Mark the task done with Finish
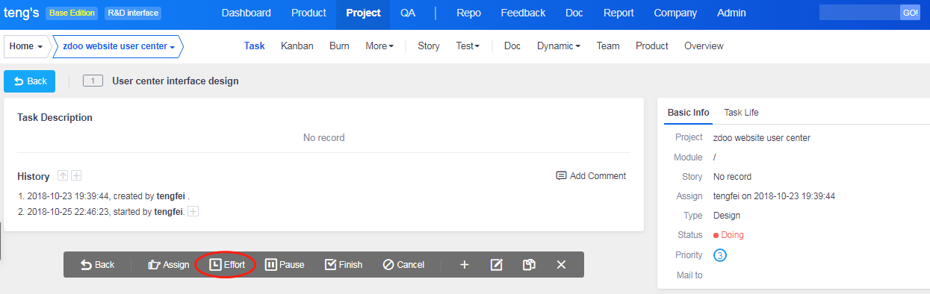 (x=330, y=265)
